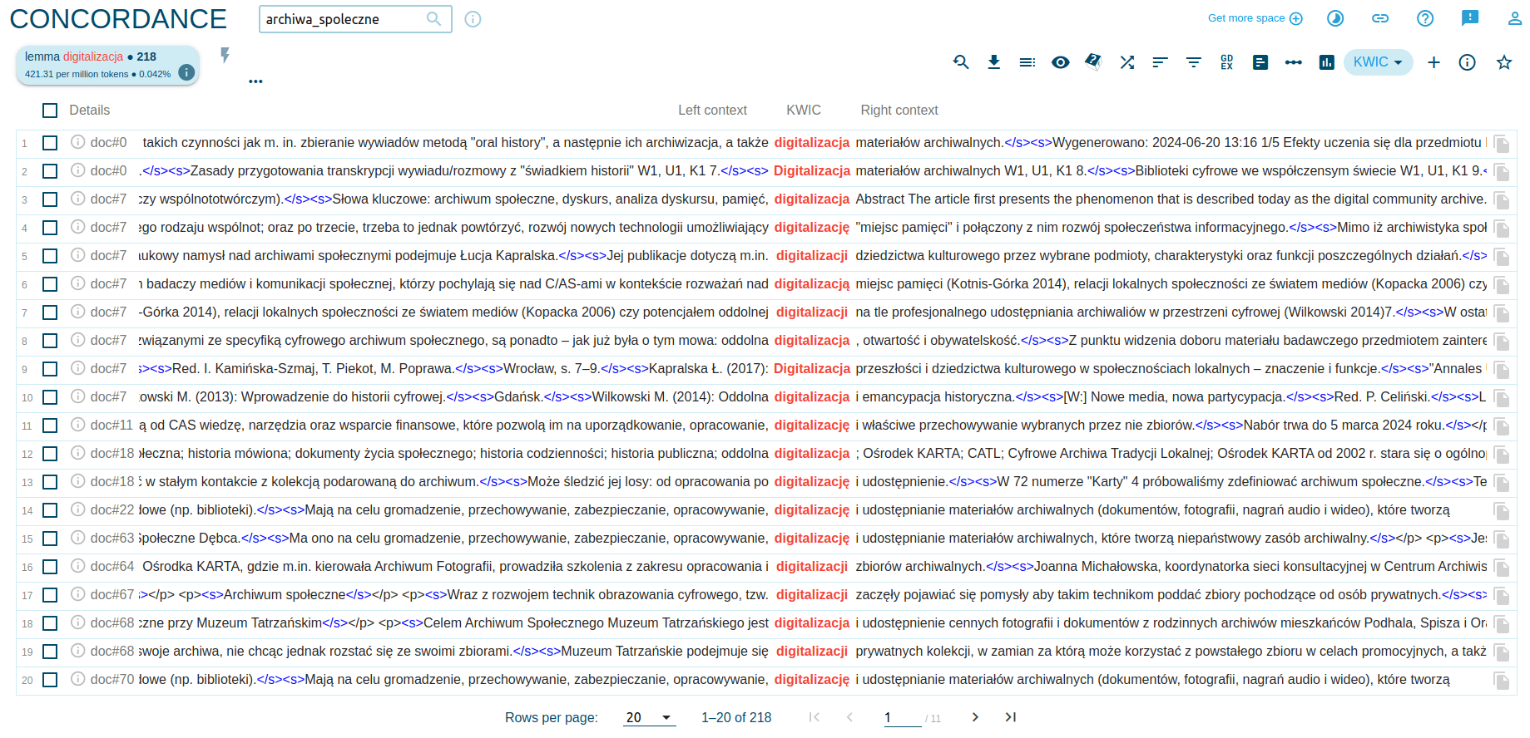Open the help question mark icon
Image resolution: width=1530 pixels, height=738 pixels.
tap(1425, 18)
